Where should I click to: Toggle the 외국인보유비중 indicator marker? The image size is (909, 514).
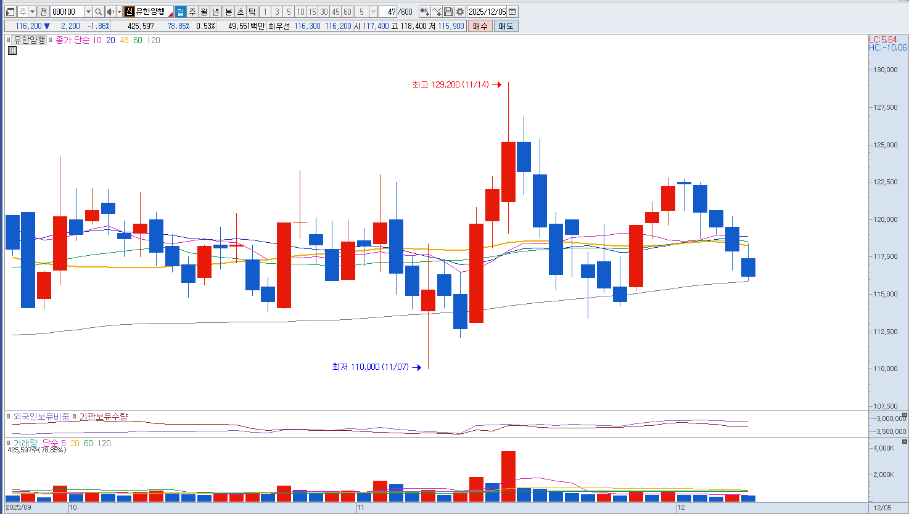pos(9,417)
